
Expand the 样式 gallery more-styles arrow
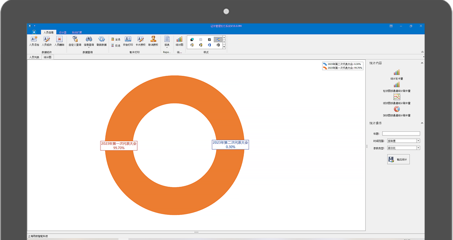click(x=224, y=47)
